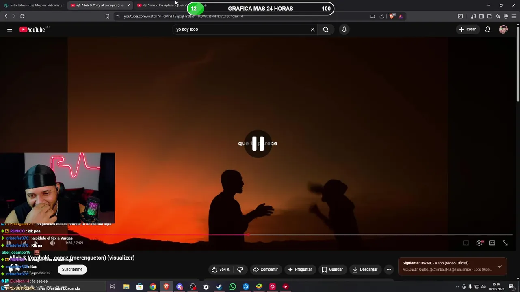Dislike the video with thumbs down
The width and height of the screenshot is (520, 292).
240,269
